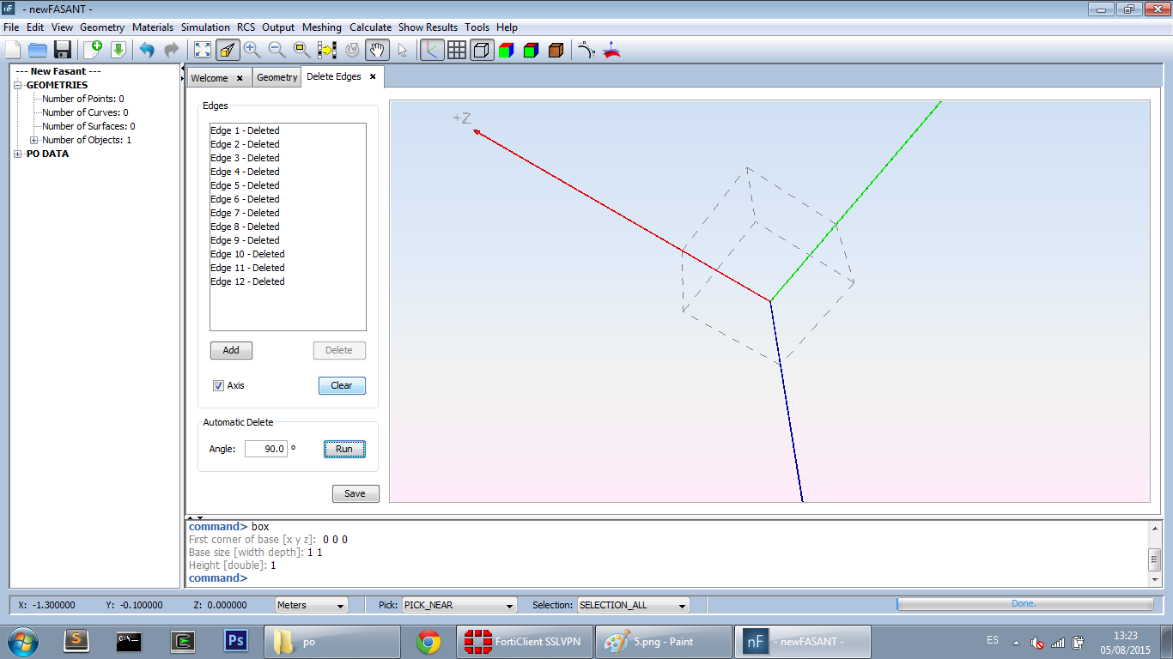Activate the Pan hand tool
This screenshot has width=1173, height=659.
click(376, 50)
